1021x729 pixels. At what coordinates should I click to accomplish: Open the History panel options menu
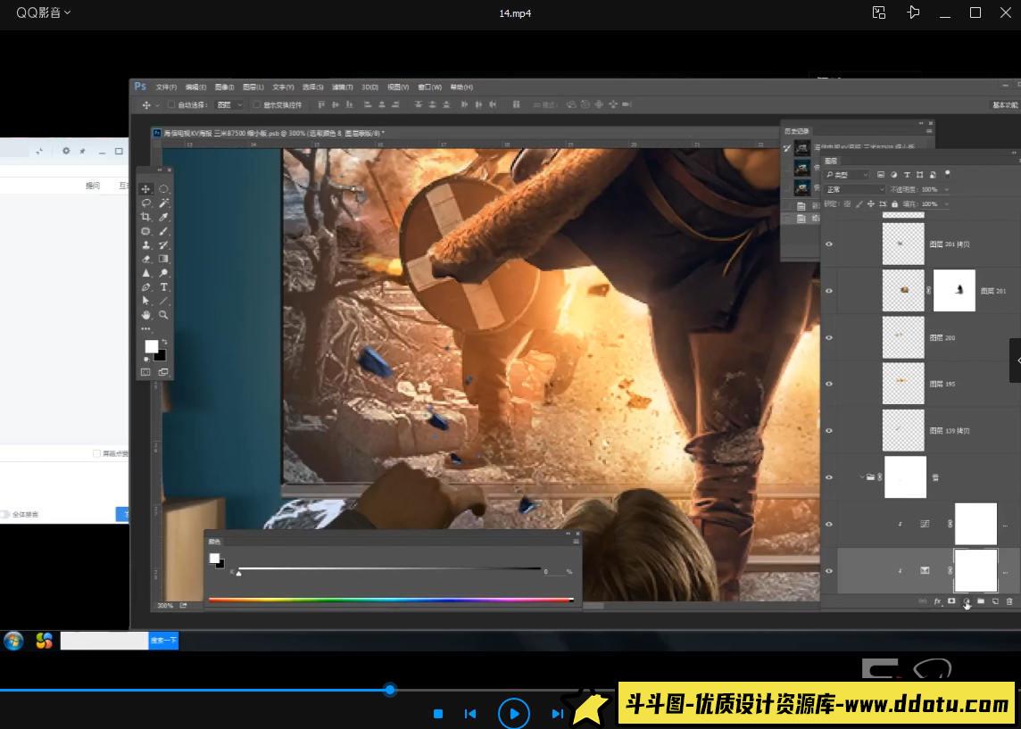tap(928, 131)
